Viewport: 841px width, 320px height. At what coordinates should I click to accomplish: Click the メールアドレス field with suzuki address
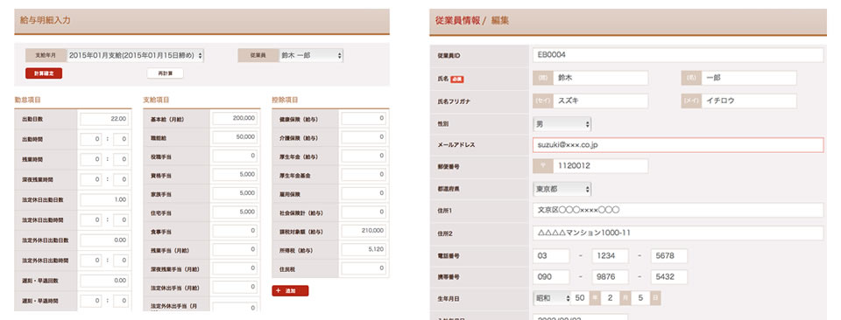coord(678,145)
